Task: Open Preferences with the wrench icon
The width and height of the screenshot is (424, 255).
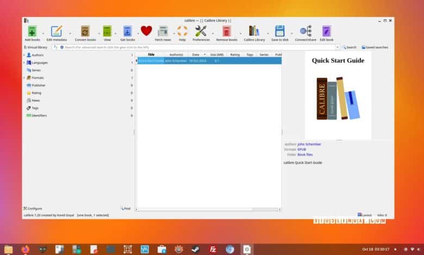Action: (x=201, y=31)
